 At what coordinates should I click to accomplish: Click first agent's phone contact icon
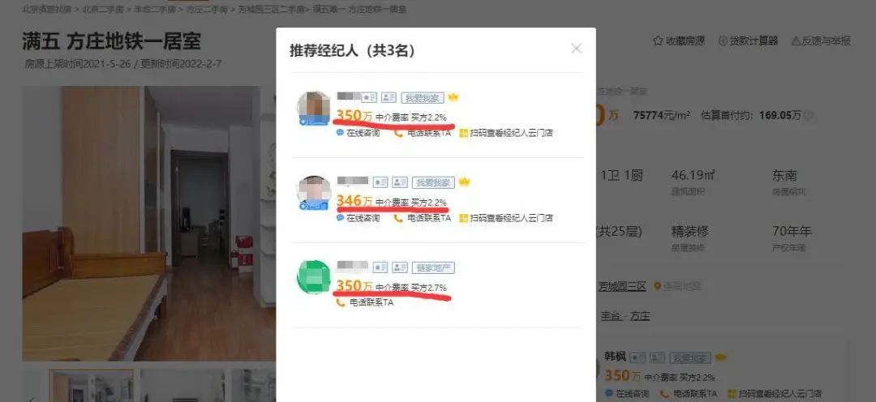coord(398,134)
